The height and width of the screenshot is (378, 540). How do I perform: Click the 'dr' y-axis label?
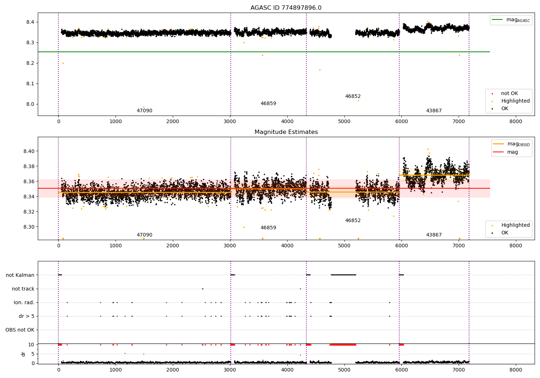(x=23, y=354)
